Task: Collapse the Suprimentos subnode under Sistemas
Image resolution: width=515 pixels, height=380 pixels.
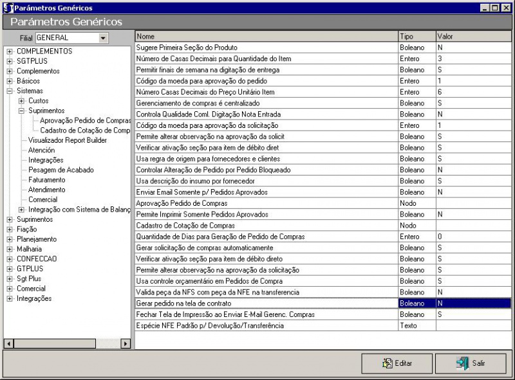Action: (21, 111)
